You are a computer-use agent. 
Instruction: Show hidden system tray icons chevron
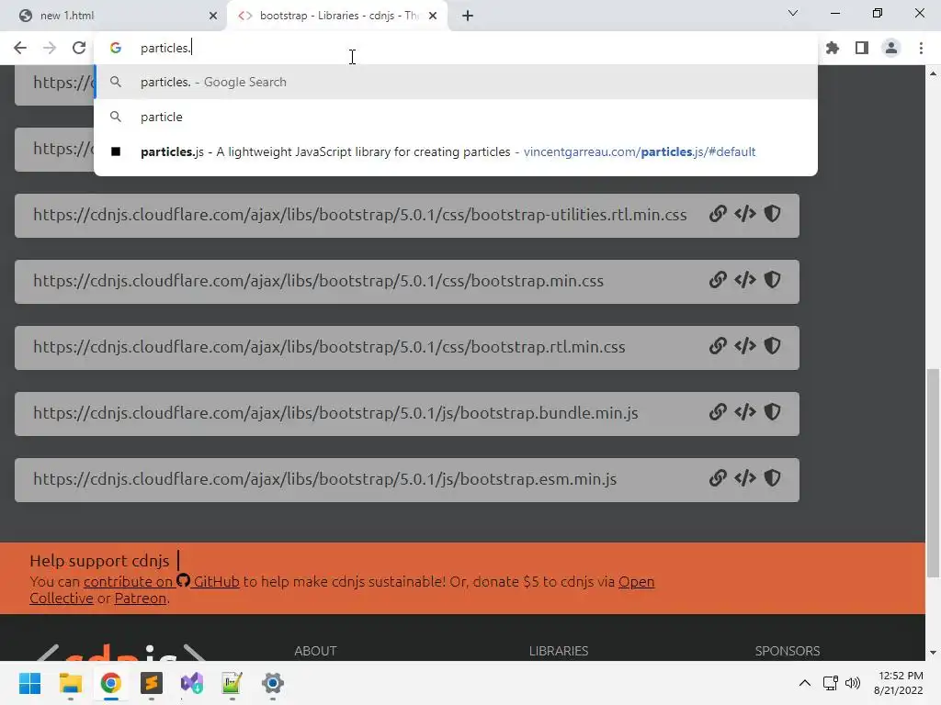(805, 683)
